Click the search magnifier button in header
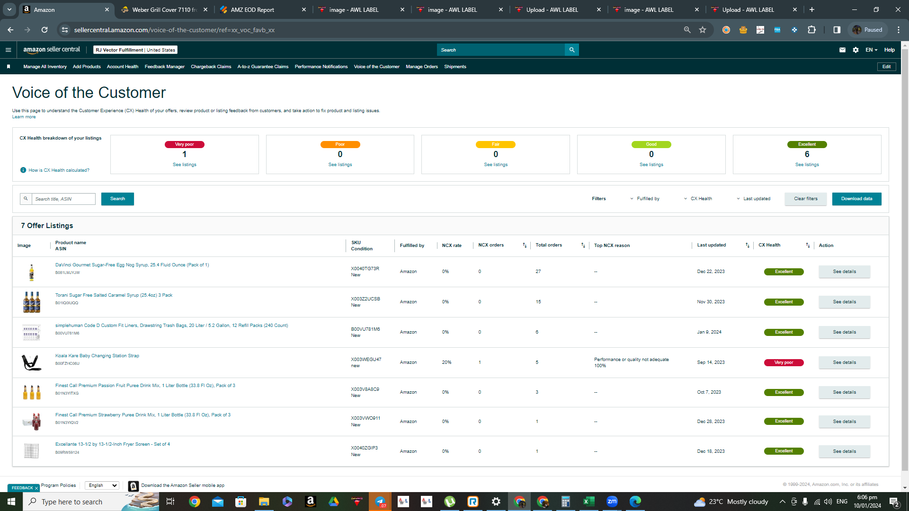The width and height of the screenshot is (909, 511). [x=572, y=50]
